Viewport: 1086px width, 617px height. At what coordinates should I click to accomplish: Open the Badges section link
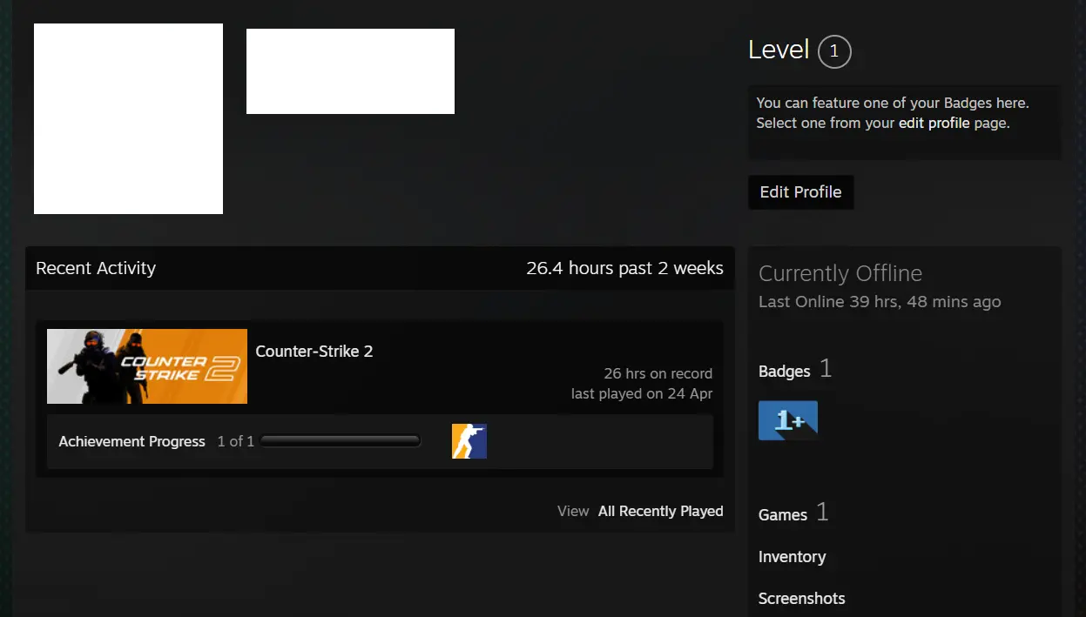tap(784, 372)
